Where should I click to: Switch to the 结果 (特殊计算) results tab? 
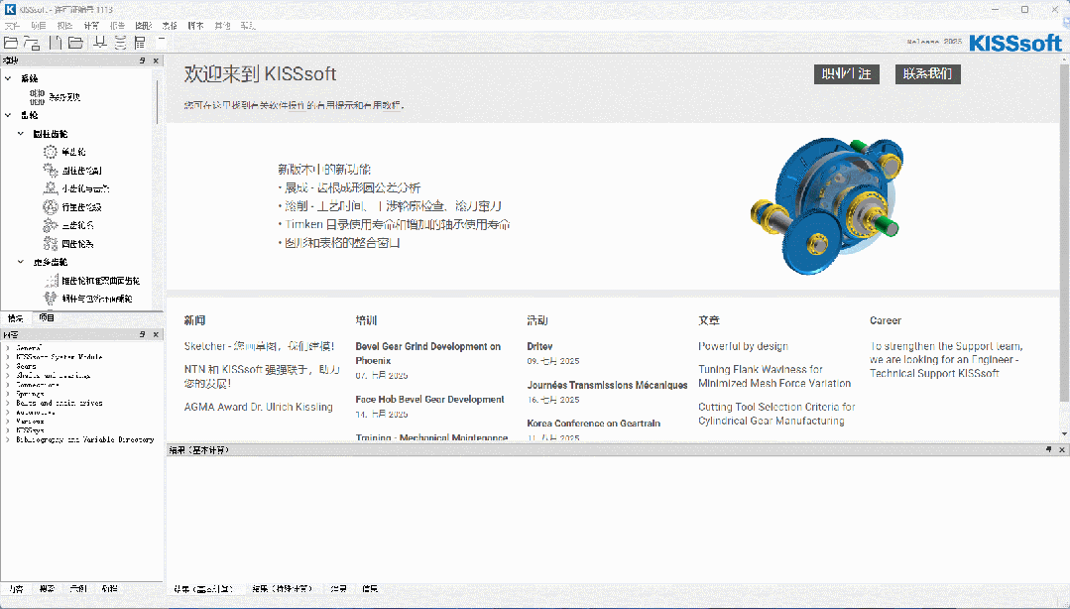(x=283, y=588)
